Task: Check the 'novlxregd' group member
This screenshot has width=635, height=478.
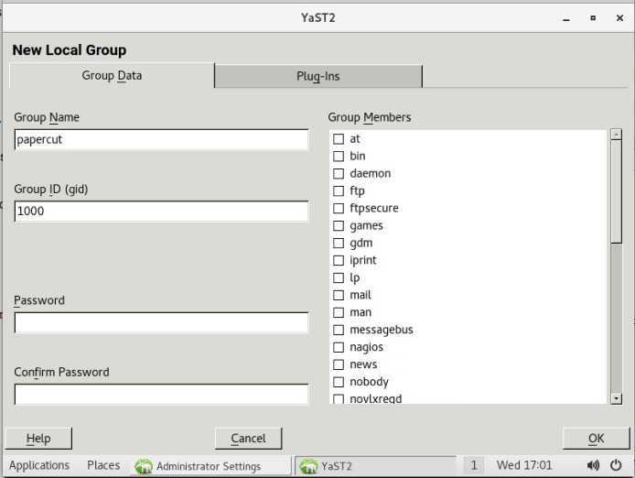Action: pos(339,399)
